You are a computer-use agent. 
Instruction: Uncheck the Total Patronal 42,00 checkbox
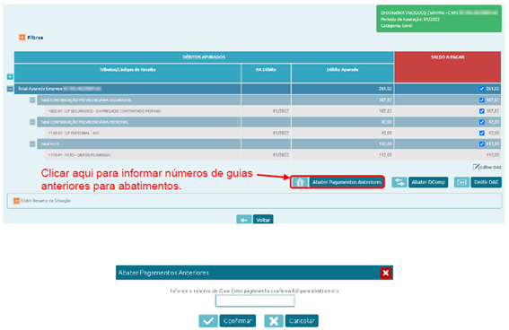[x=482, y=122]
